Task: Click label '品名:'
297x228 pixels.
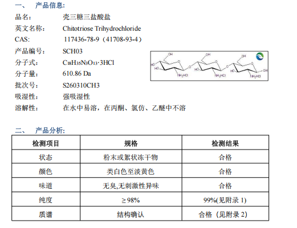Action: click(x=23, y=17)
